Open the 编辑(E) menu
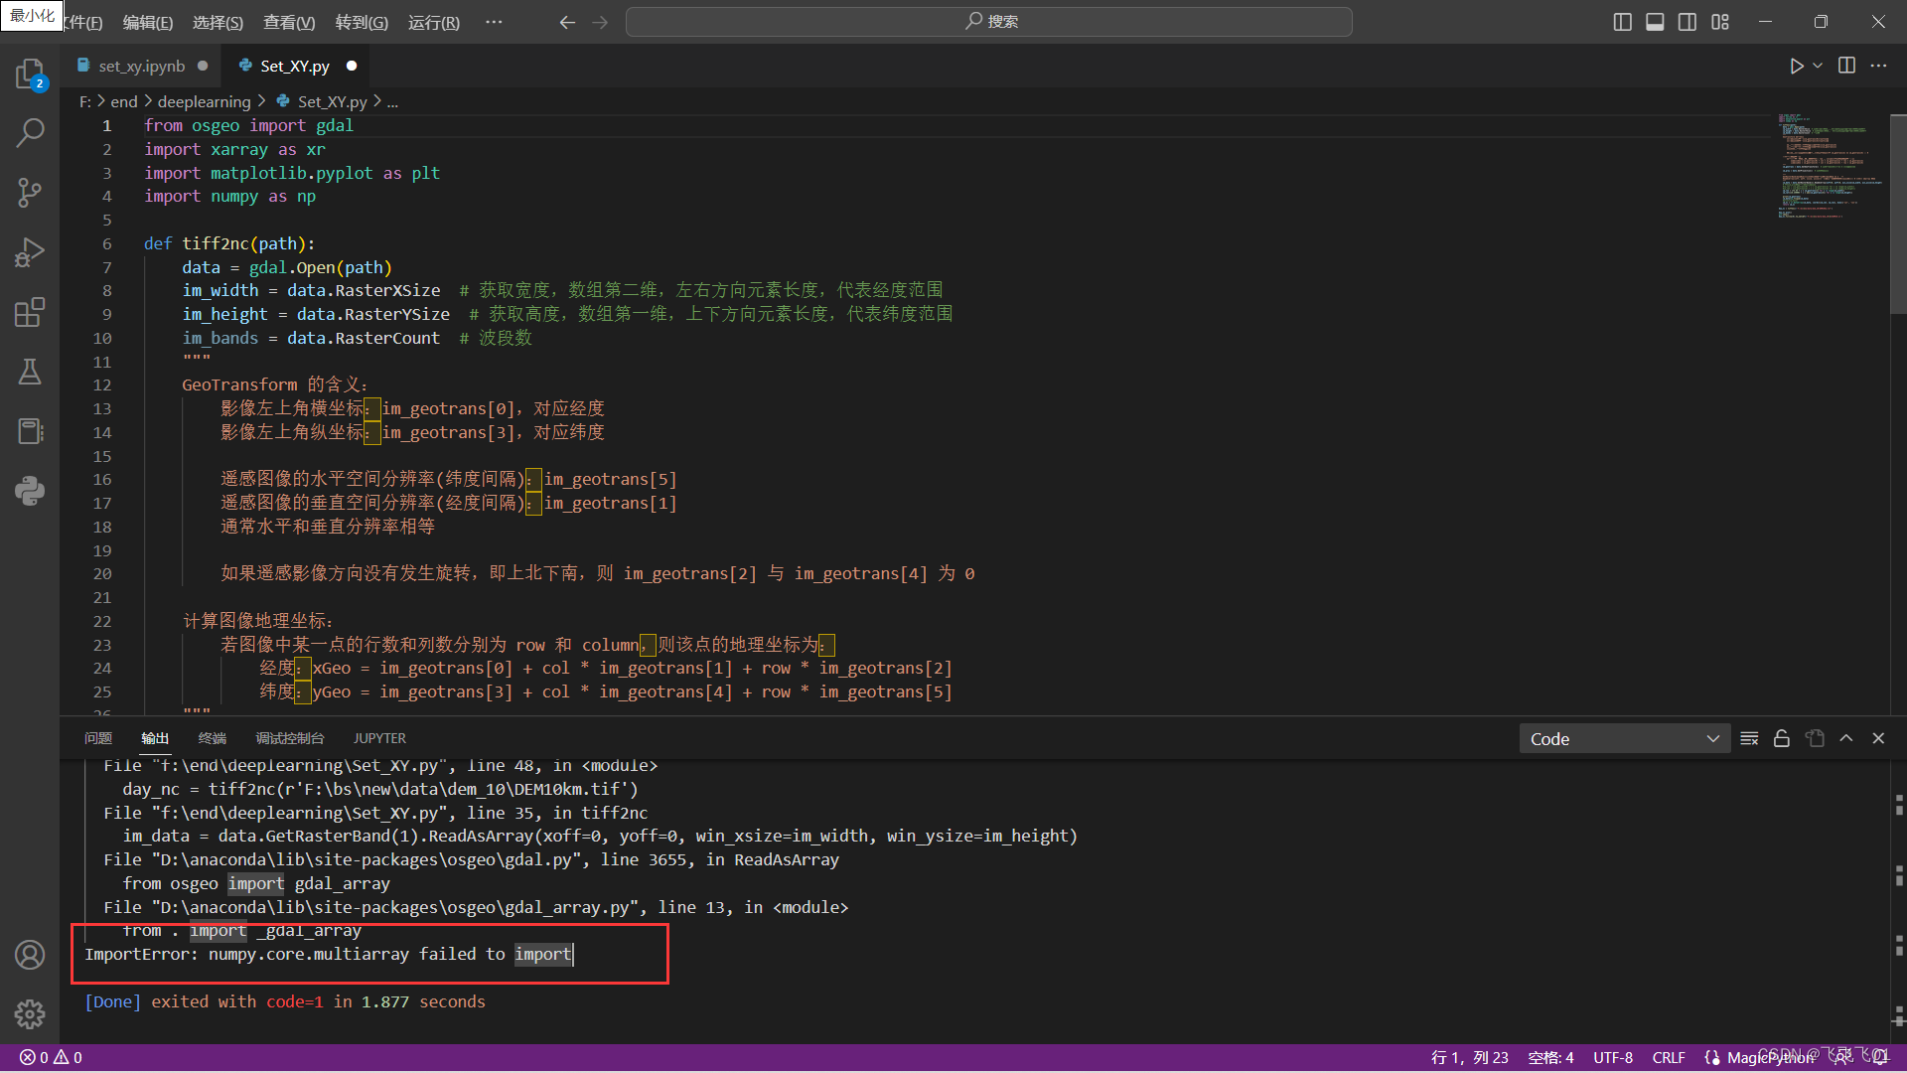The height and width of the screenshot is (1073, 1907). point(148,22)
